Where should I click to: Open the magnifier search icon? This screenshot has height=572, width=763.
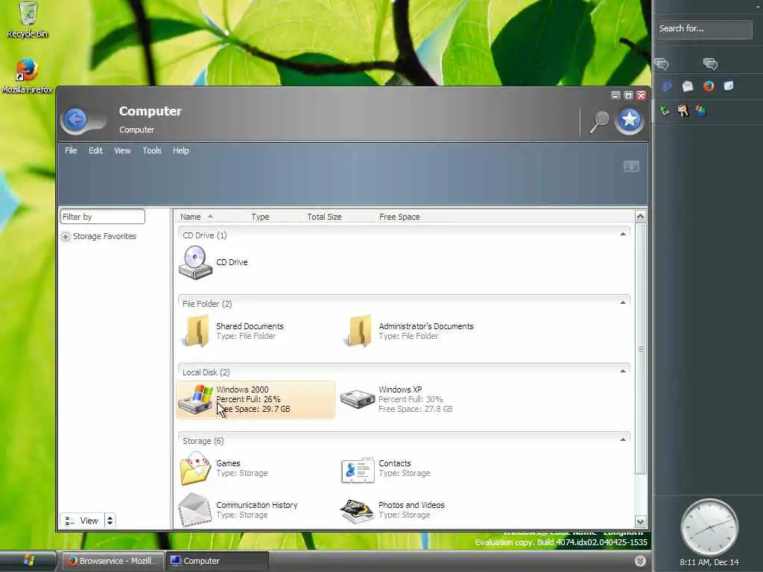600,121
